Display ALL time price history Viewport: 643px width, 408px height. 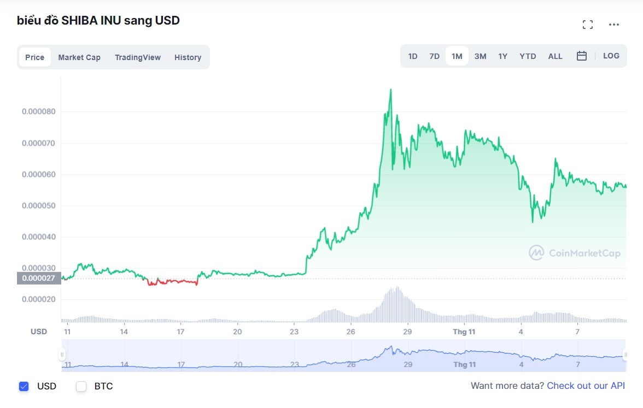[555, 56]
